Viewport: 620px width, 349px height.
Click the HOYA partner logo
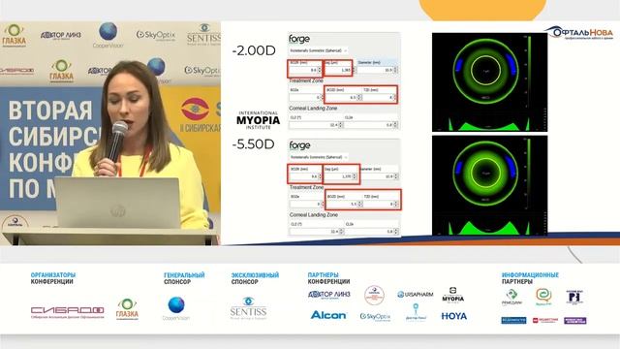click(x=454, y=316)
